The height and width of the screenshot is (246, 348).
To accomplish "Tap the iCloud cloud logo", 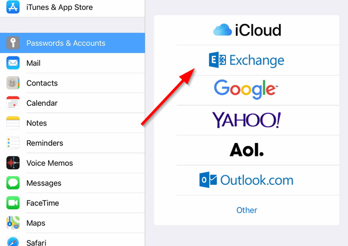I will tap(223, 30).
